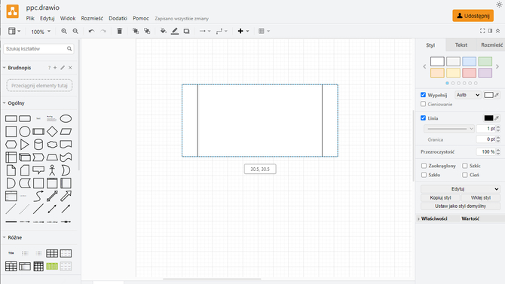Open the Edytuj menu in menu bar

tap(47, 18)
